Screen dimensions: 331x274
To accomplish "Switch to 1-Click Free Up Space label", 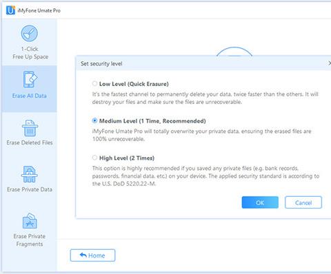I will [x=30, y=53].
